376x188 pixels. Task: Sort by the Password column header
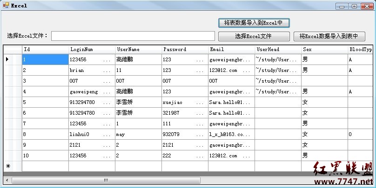pos(185,50)
